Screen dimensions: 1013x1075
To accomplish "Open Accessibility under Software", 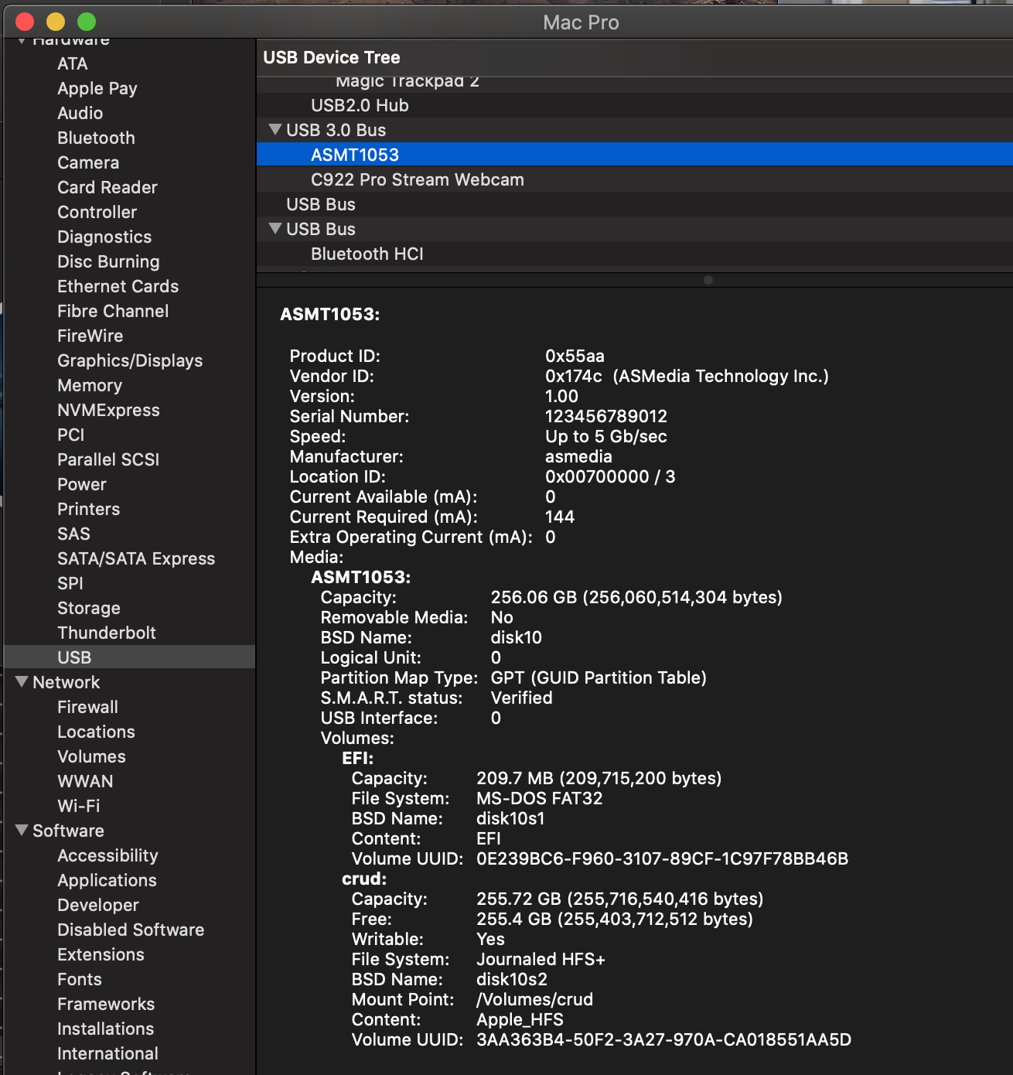I will coord(108,855).
